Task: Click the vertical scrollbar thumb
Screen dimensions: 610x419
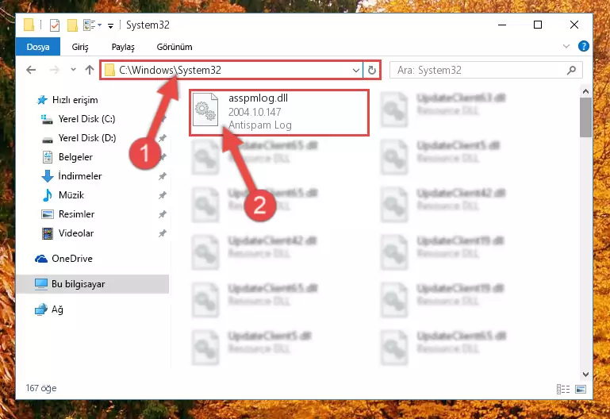Action: [x=585, y=117]
